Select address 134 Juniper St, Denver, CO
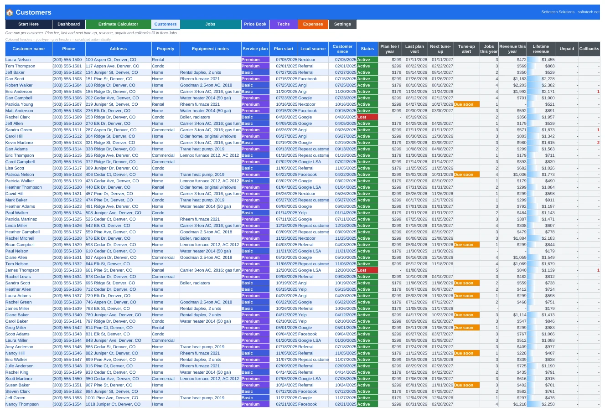 point(118,72)
